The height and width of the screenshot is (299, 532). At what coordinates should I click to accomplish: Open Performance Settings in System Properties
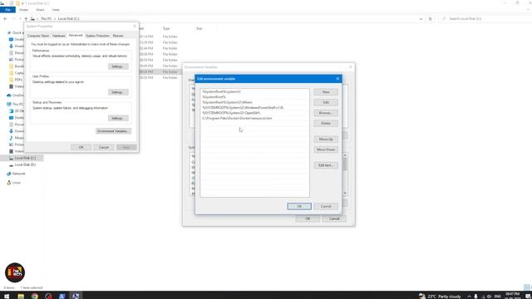click(118, 66)
